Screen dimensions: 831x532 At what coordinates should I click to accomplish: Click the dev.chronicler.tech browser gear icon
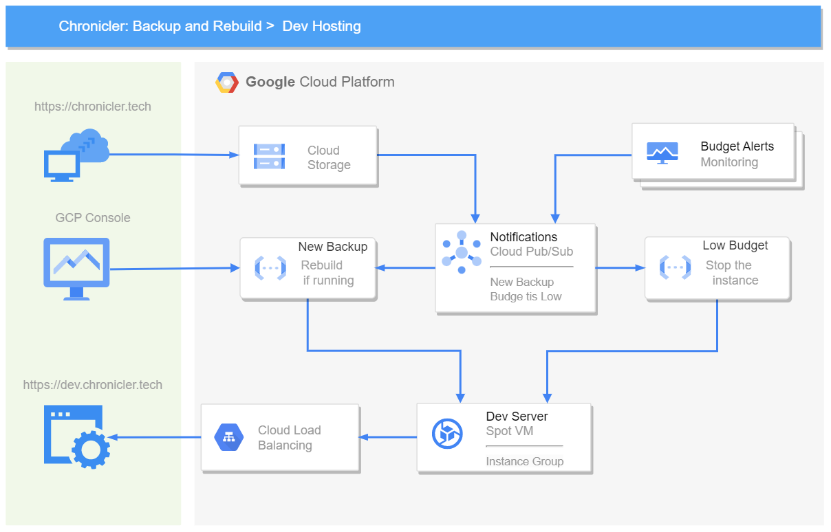(x=76, y=436)
